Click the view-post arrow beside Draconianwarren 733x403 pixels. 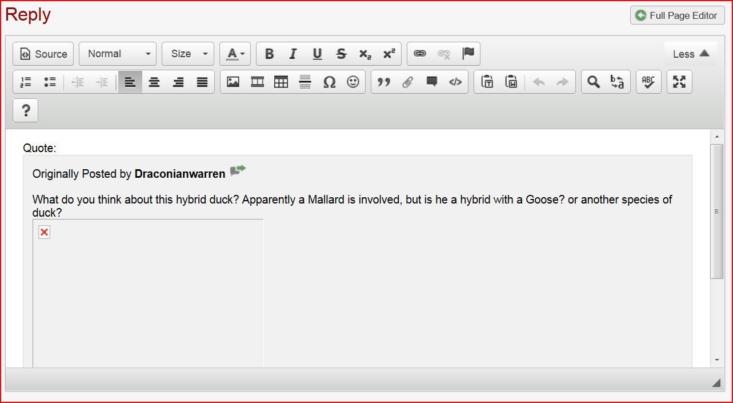click(x=238, y=171)
